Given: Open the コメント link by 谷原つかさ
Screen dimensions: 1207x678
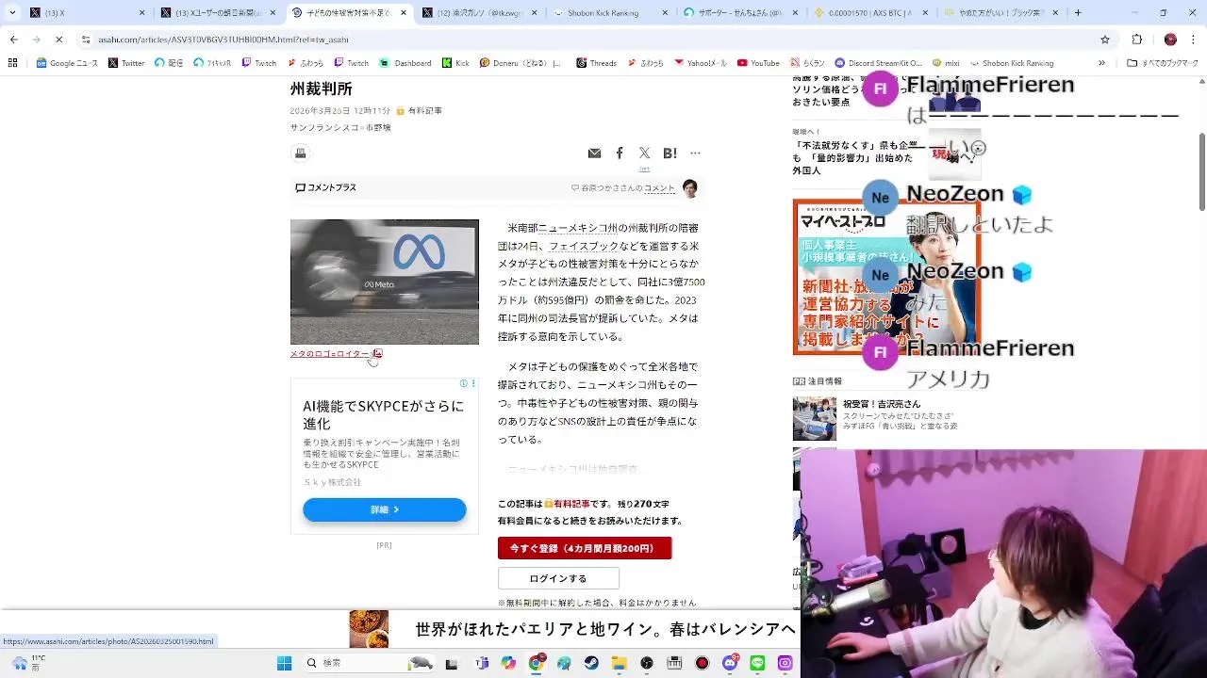Looking at the screenshot, I should (659, 188).
